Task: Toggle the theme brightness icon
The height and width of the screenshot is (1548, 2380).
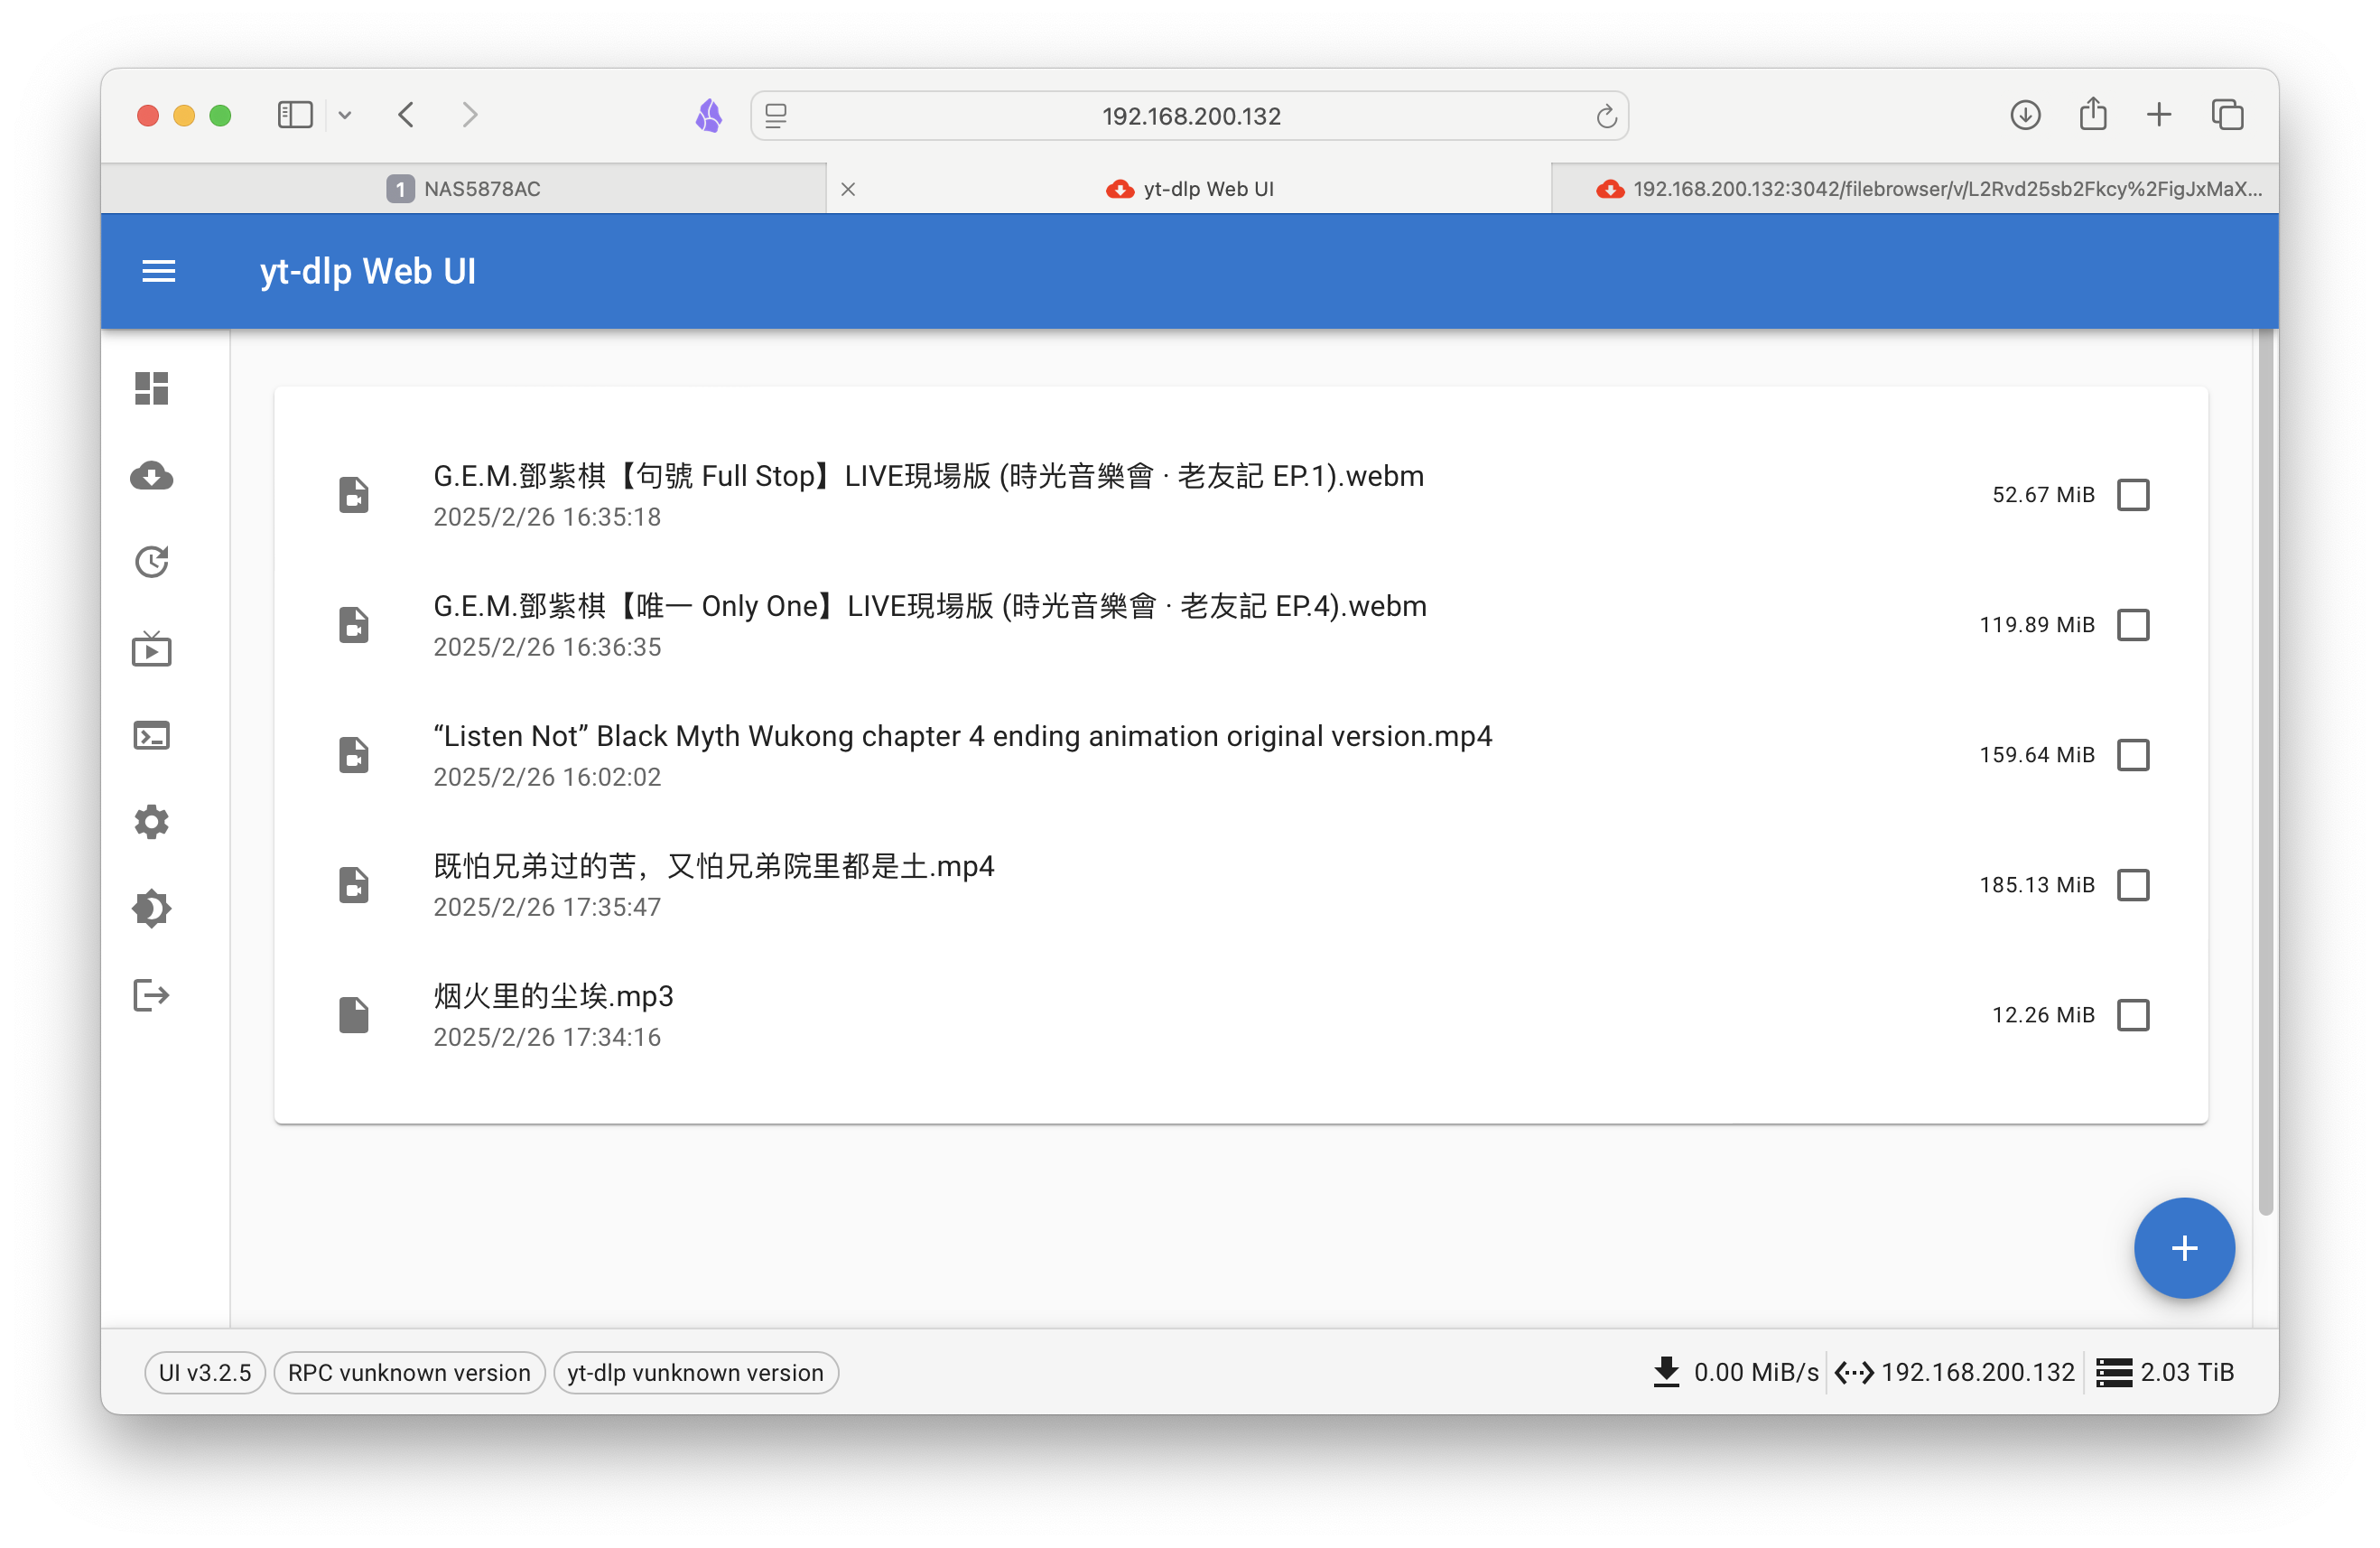Action: 152,909
